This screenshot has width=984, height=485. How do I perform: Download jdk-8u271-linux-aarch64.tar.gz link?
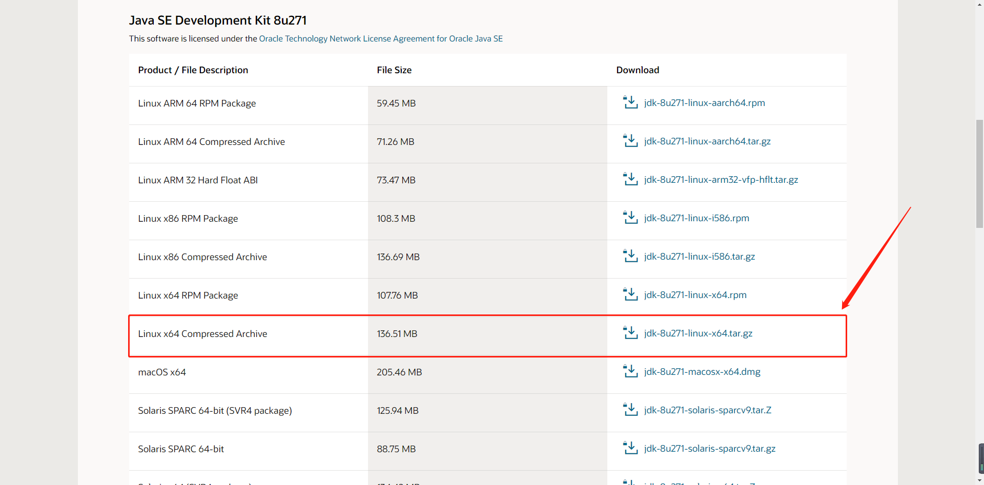pos(707,141)
